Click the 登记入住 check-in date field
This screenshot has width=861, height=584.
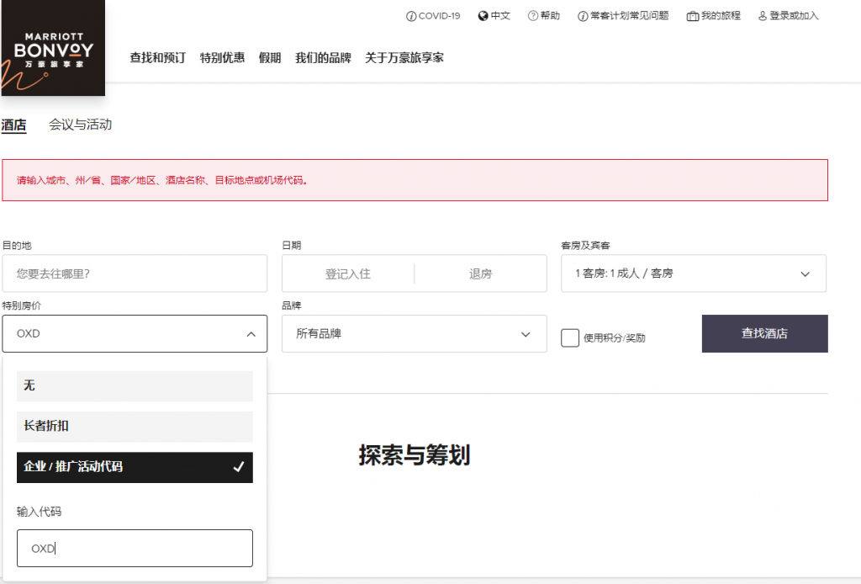coord(348,273)
